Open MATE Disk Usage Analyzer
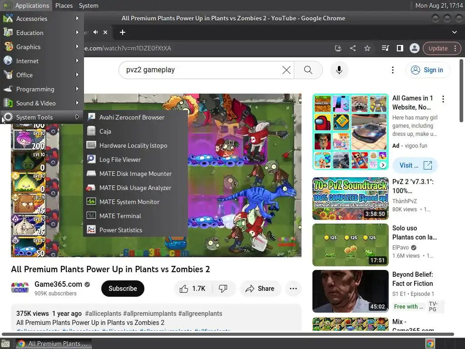The image size is (465, 349). [135, 188]
